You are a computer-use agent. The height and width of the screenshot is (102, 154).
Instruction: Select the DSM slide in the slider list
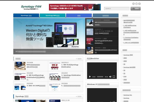pos(102,32)
